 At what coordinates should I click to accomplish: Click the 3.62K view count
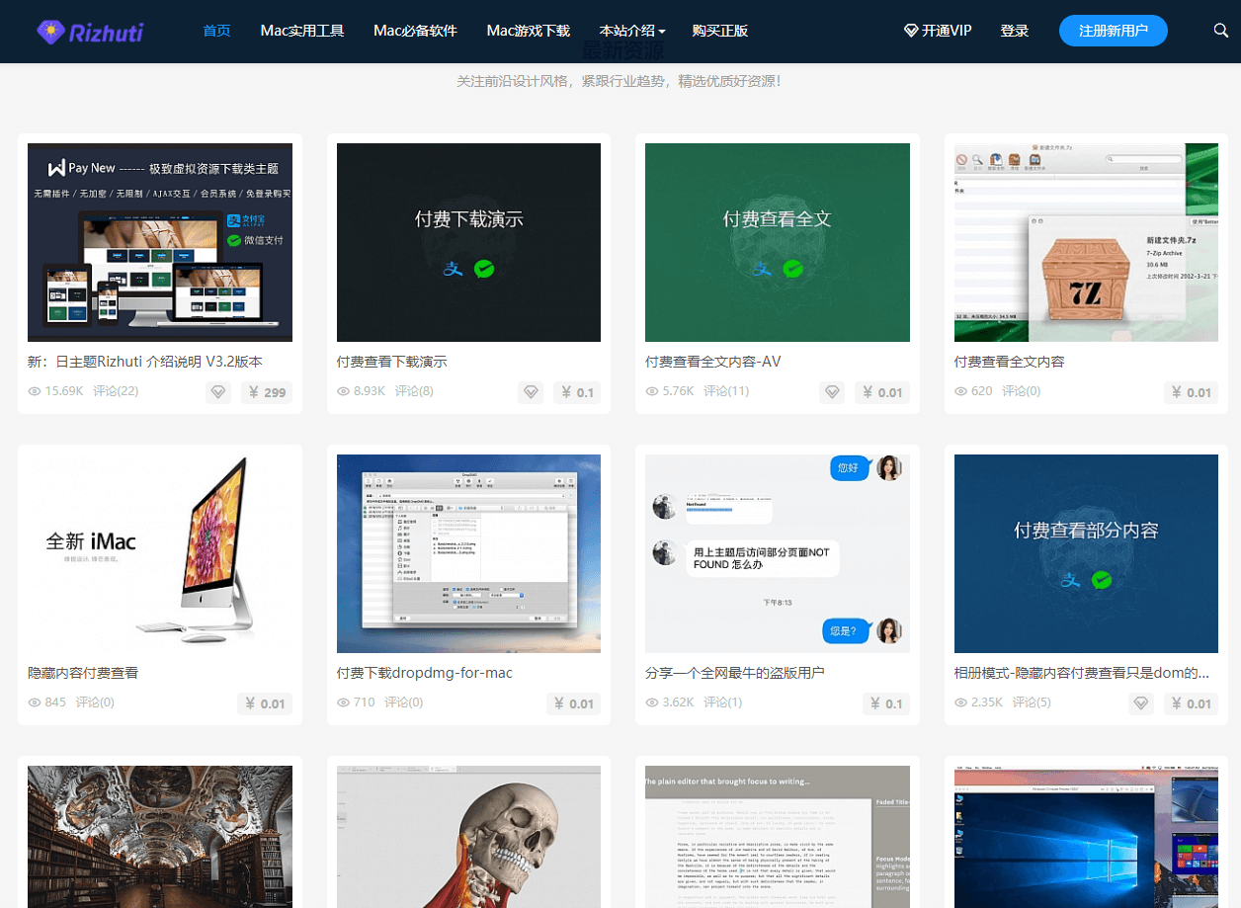tap(679, 702)
